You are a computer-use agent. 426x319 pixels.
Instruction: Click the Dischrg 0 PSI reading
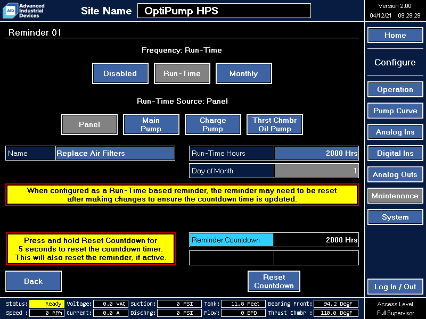(x=179, y=313)
